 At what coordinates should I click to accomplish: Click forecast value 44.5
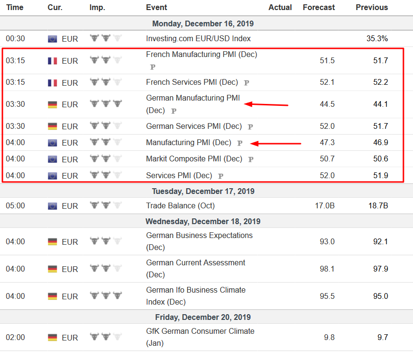pyautogui.click(x=327, y=104)
